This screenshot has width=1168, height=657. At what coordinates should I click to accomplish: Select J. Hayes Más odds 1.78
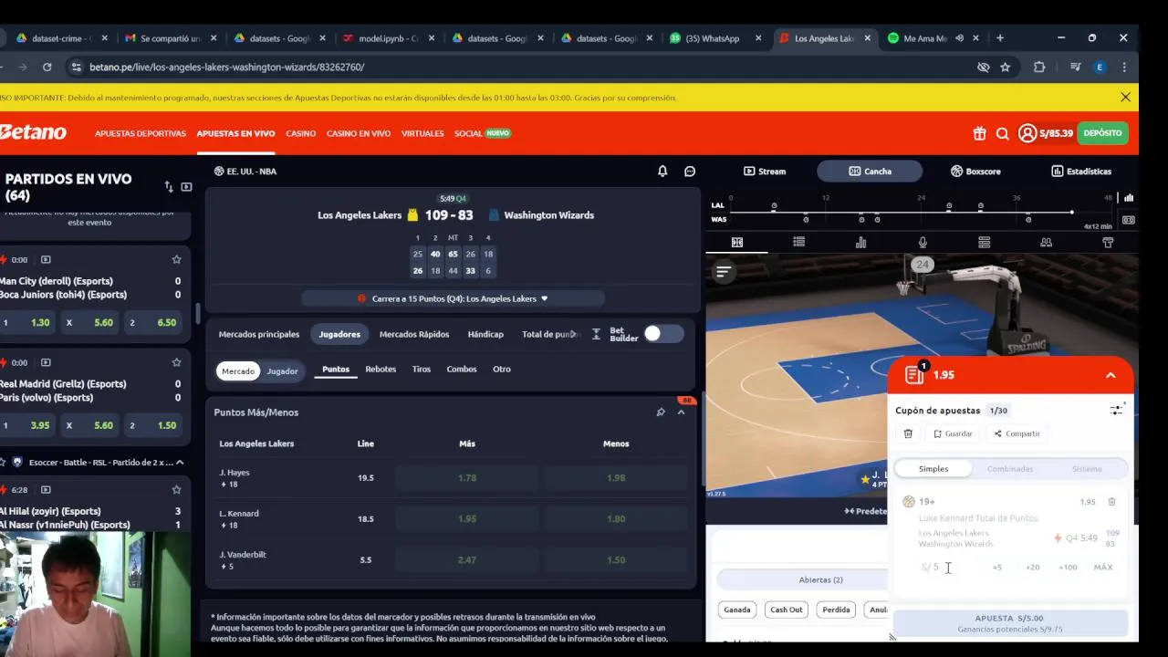pyautogui.click(x=467, y=477)
